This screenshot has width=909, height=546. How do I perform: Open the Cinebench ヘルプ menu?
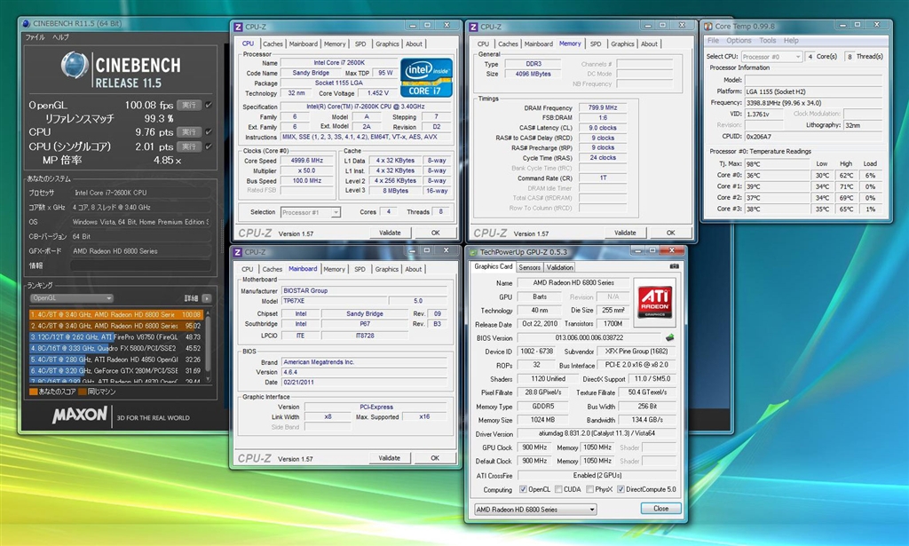pos(61,37)
